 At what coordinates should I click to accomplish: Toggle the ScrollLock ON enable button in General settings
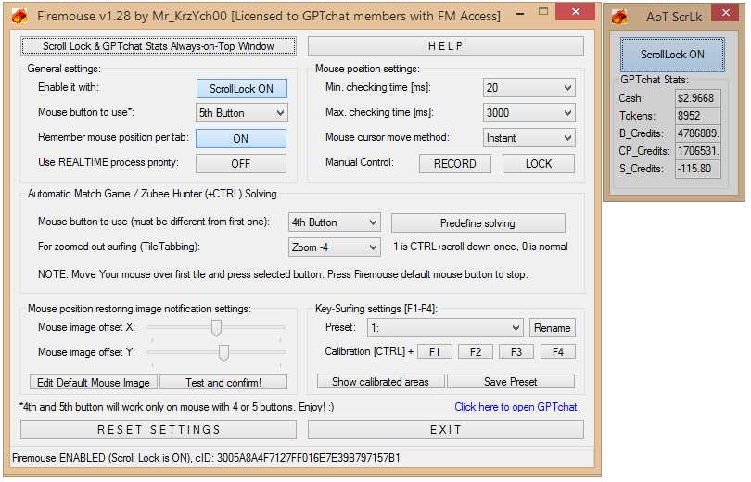pos(241,89)
